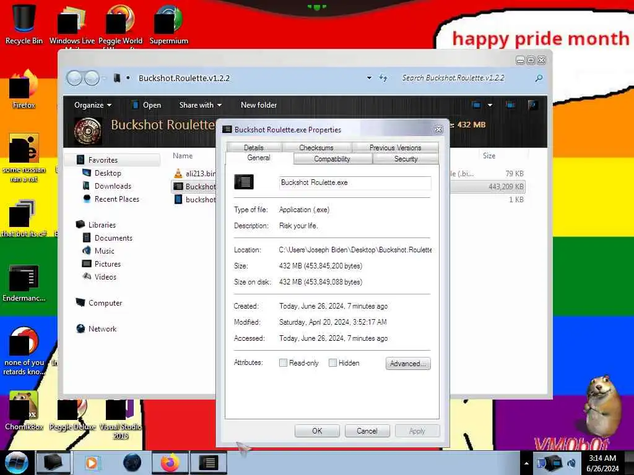634x475 pixels.
Task: Click the file name field in Properties
Action: point(355,182)
